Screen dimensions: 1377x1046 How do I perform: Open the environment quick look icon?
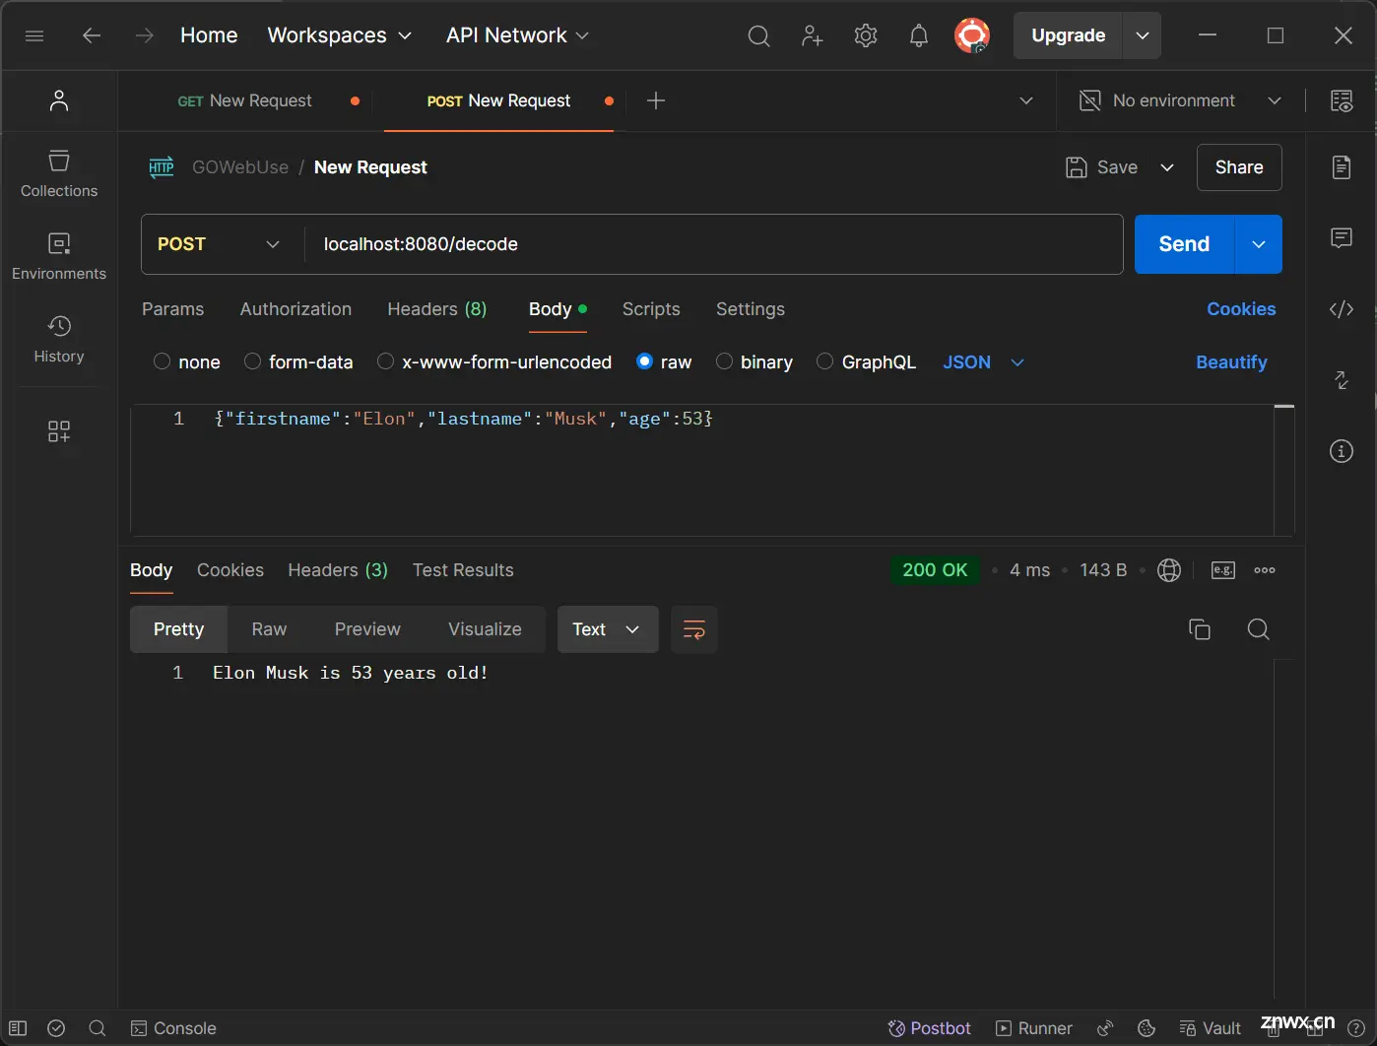click(x=1342, y=100)
